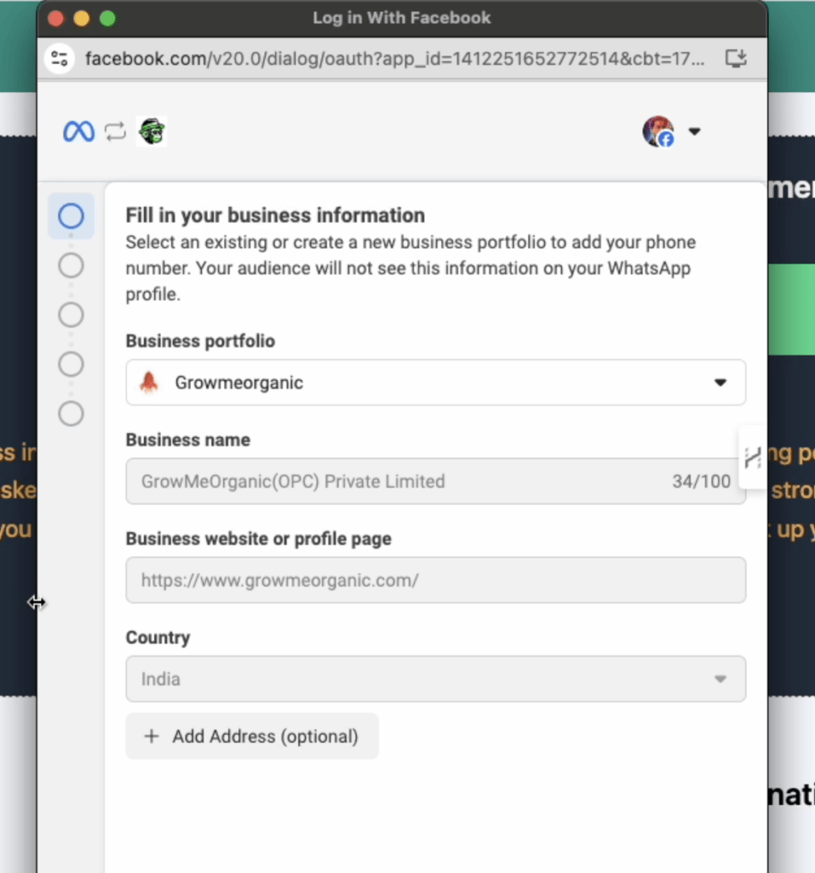Click the 'Fill in your business information' heading
This screenshot has width=815, height=873.
[275, 216]
